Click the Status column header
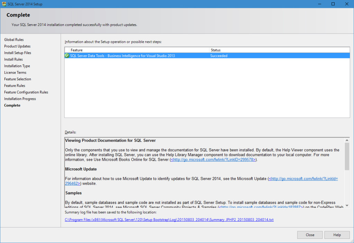 point(279,50)
